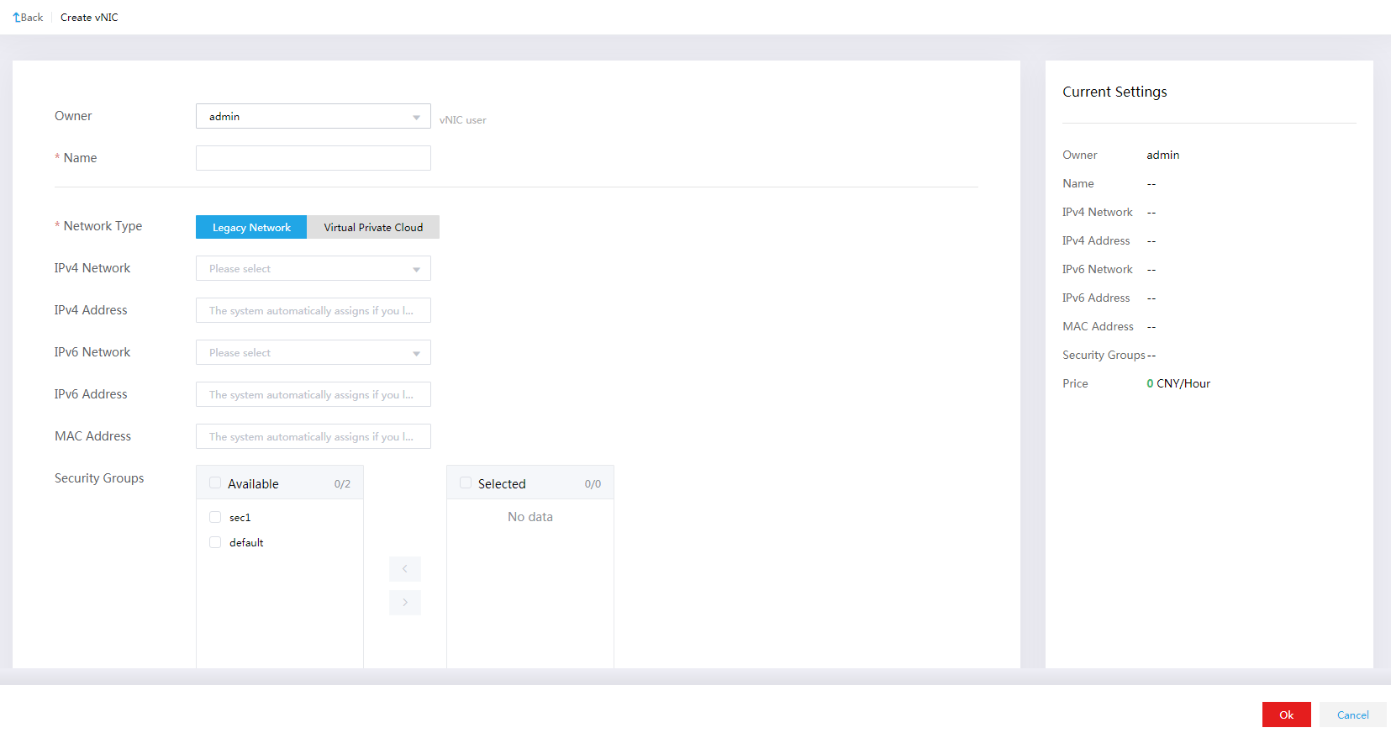
Task: Click the 'Current Settings' heading
Action: pos(1114,92)
